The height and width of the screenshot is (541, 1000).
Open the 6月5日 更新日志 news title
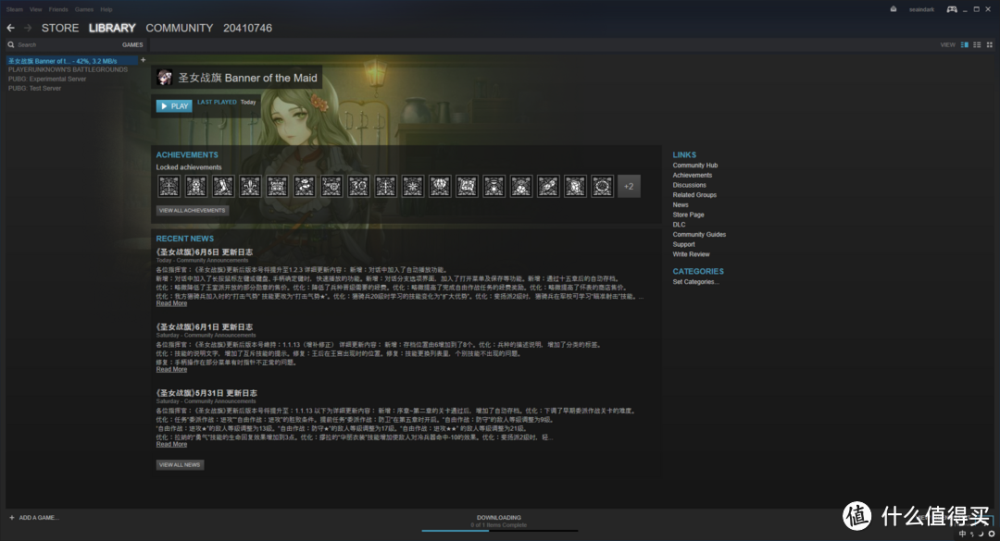(204, 252)
